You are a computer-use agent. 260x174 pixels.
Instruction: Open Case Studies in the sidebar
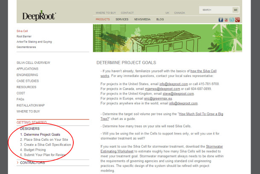tap(28, 81)
